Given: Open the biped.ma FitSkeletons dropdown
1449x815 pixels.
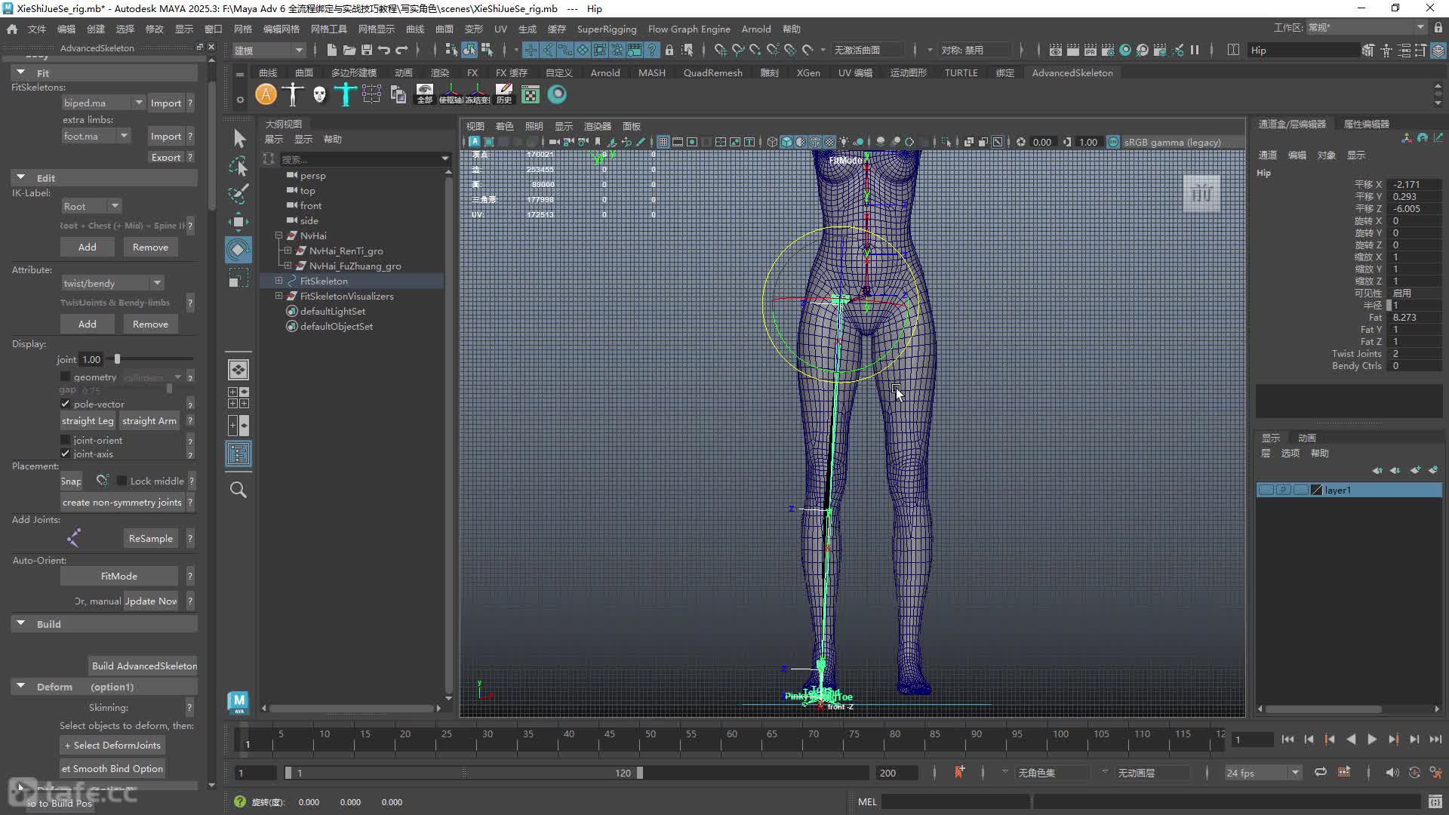Looking at the screenshot, I should click(103, 103).
